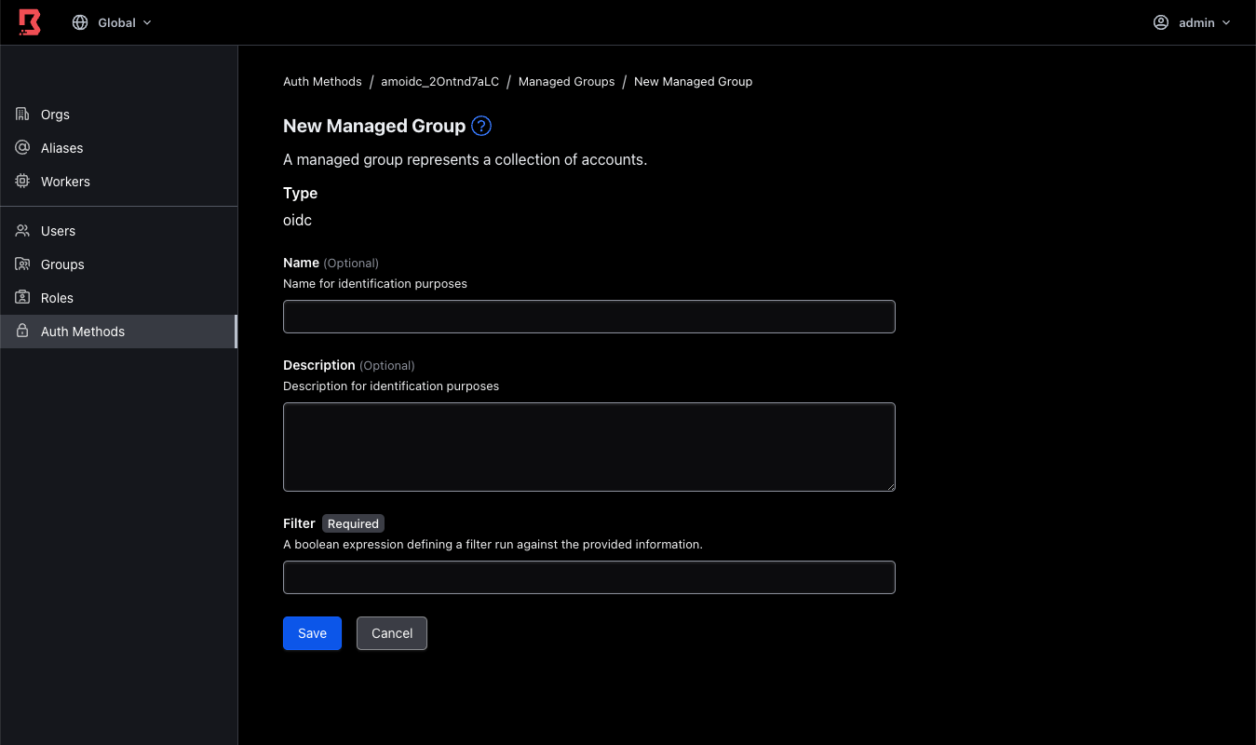Click the Aliases sidebar icon

(20, 147)
